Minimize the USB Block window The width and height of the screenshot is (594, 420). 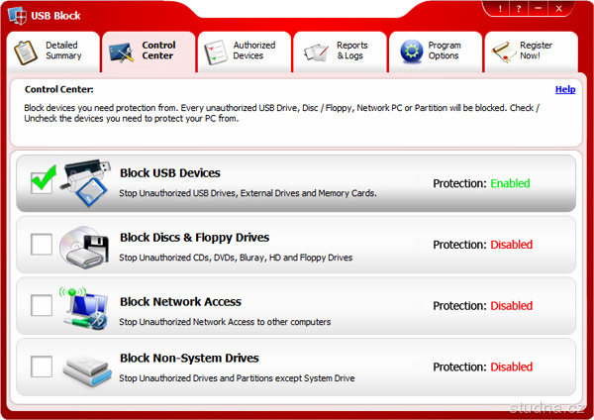point(539,9)
